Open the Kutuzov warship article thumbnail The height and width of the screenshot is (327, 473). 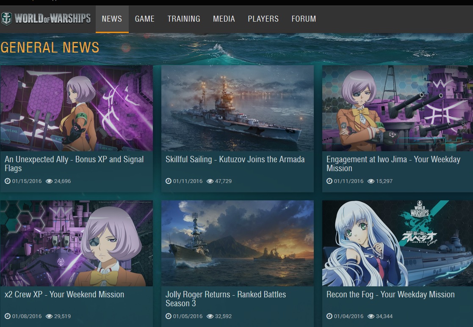coord(238,108)
